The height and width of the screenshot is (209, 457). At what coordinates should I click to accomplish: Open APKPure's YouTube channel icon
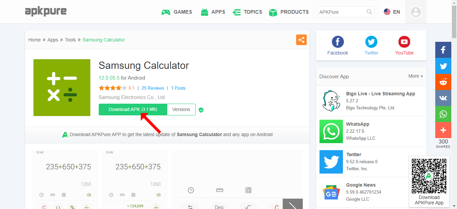(404, 42)
